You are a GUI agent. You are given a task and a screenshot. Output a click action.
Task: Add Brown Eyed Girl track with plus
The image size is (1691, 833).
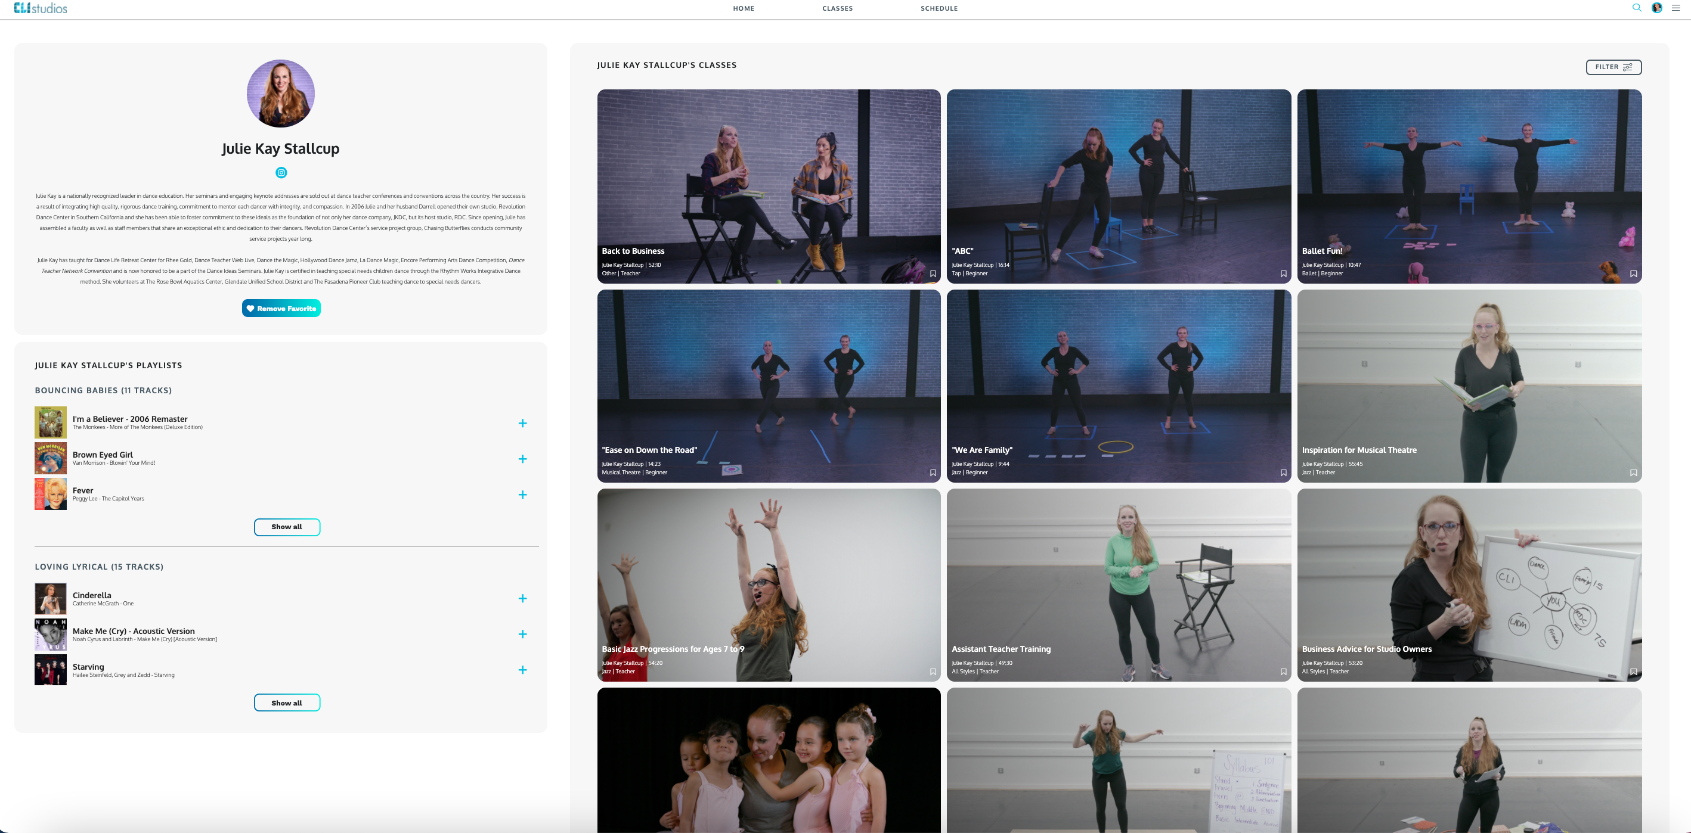[x=522, y=459]
